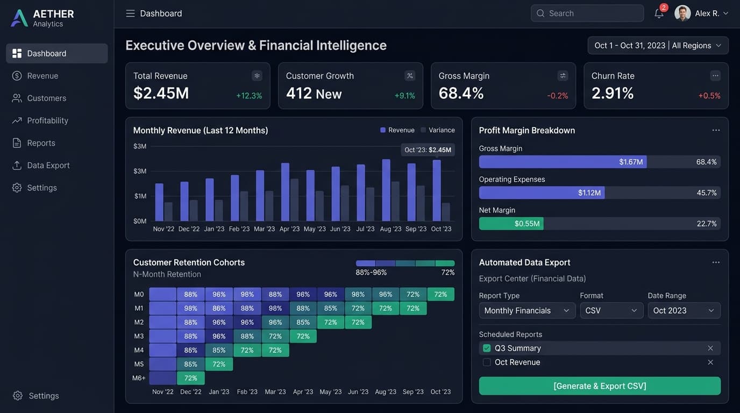Click the 68.4% Gross Margin card value
The width and height of the screenshot is (740, 413).
click(x=461, y=94)
